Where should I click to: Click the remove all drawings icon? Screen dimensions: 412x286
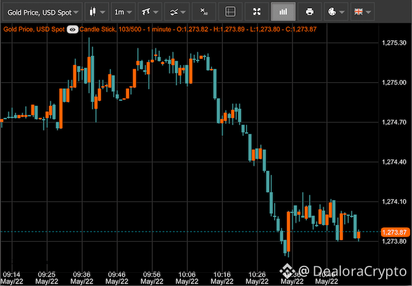tap(204, 12)
